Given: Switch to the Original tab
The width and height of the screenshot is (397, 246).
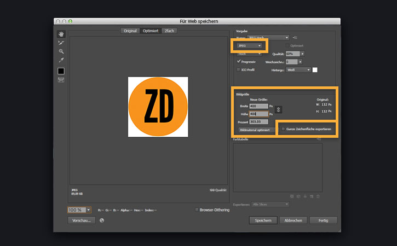Looking at the screenshot, I should pos(130,31).
